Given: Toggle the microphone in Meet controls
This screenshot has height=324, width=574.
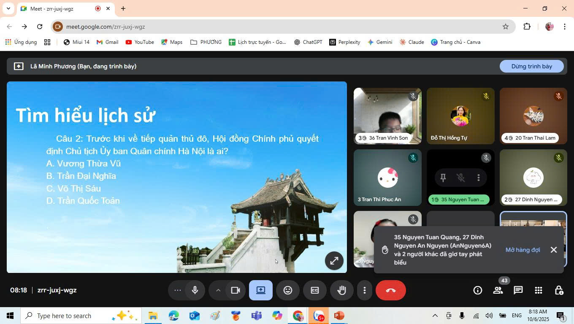Looking at the screenshot, I should [195, 290].
